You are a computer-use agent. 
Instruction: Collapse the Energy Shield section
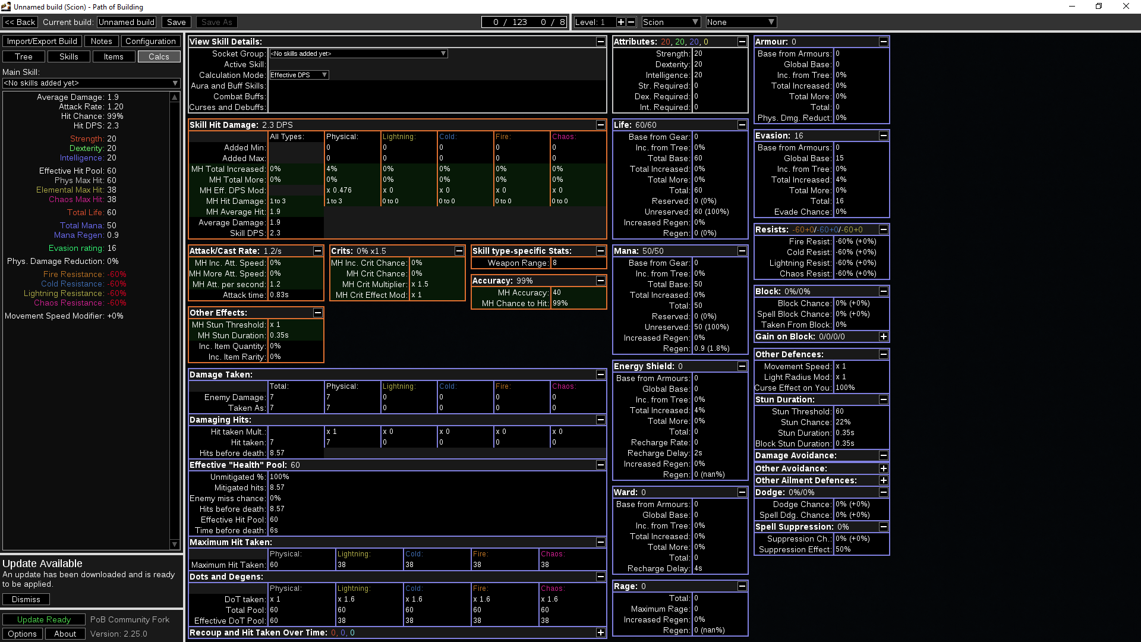click(742, 366)
